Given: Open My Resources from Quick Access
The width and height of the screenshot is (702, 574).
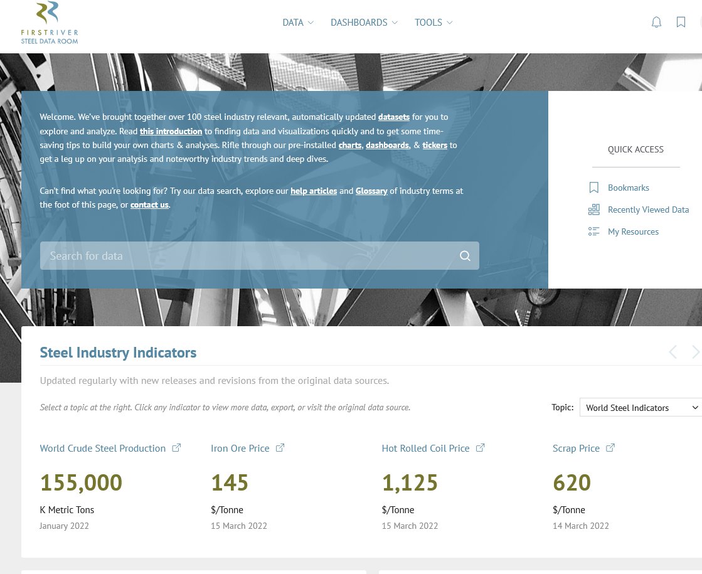Looking at the screenshot, I should (x=633, y=231).
